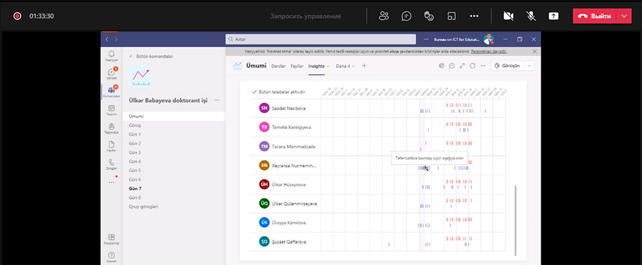This screenshot has width=642, height=265.
Task: Open the tab conversation icon
Action: [451, 66]
